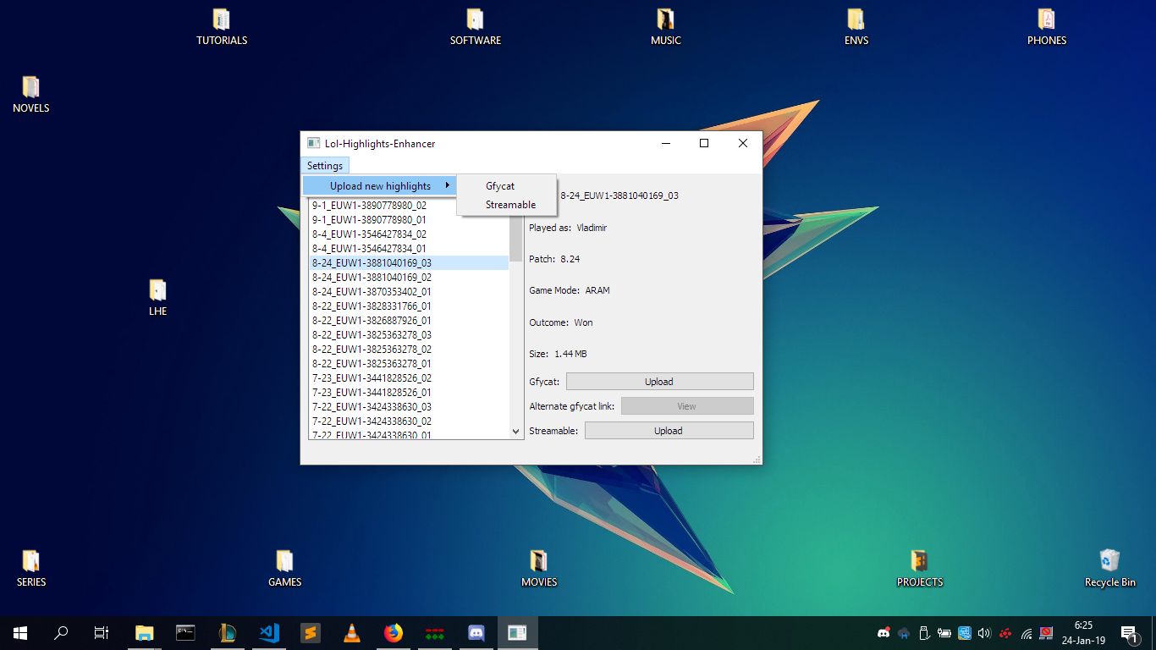Select highlight 8-22_EUW1-3825363278_03
Screen dimensions: 1156x650
(x=409, y=335)
